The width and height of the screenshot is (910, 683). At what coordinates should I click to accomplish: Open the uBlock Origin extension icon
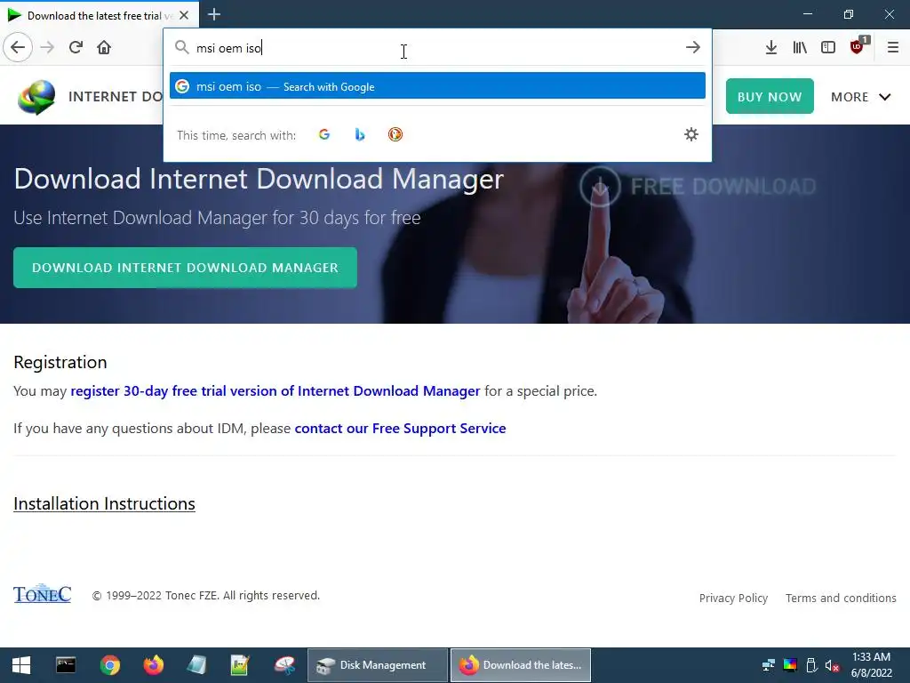point(858,46)
